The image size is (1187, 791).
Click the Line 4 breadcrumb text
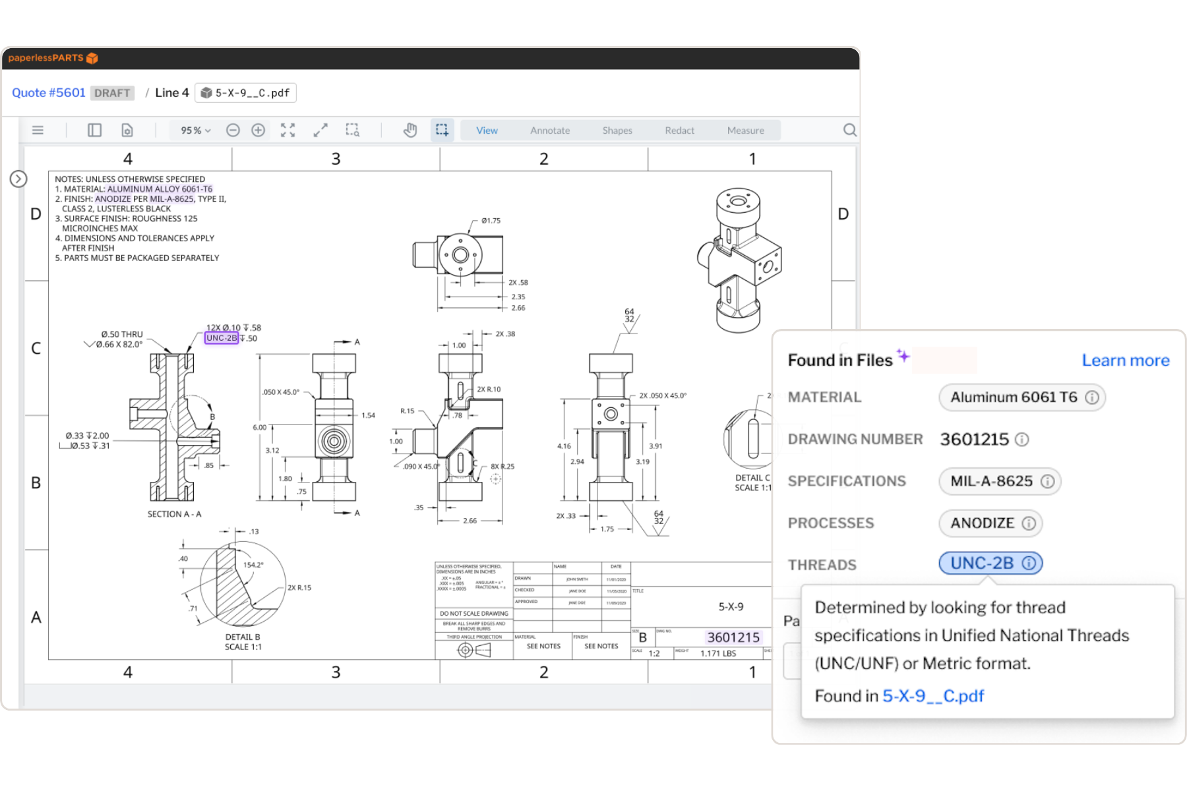[172, 93]
